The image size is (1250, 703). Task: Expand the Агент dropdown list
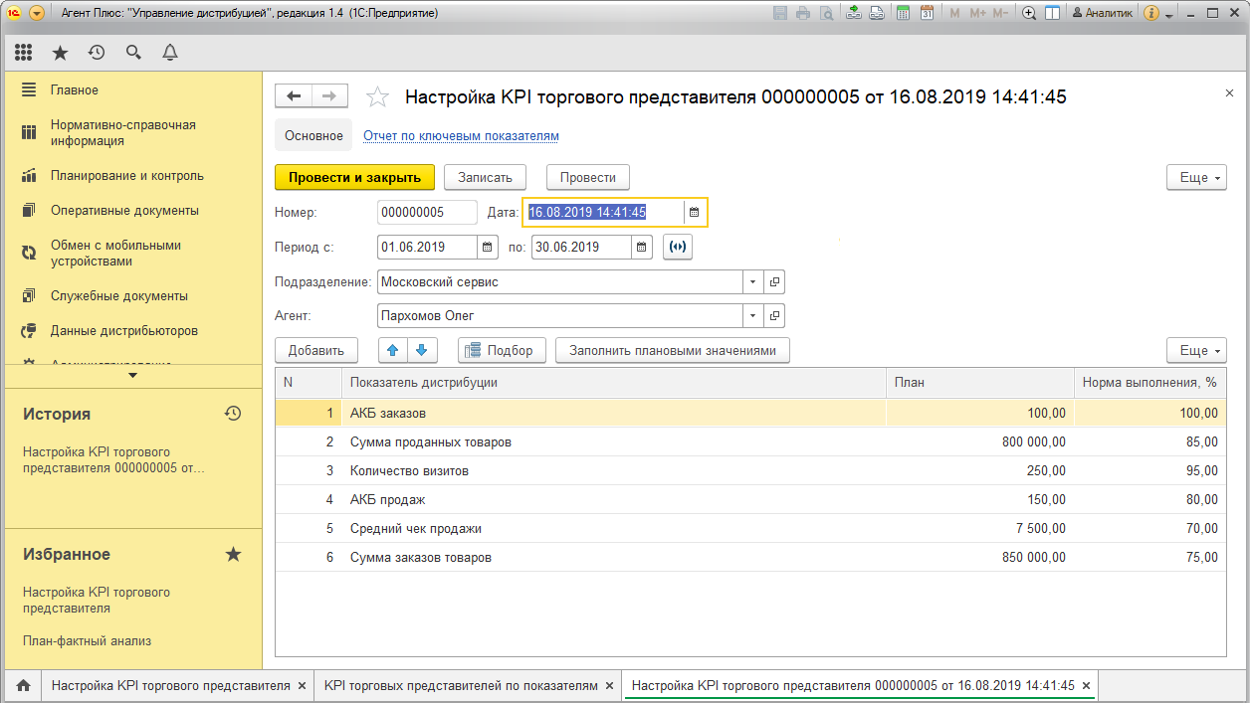coord(751,316)
